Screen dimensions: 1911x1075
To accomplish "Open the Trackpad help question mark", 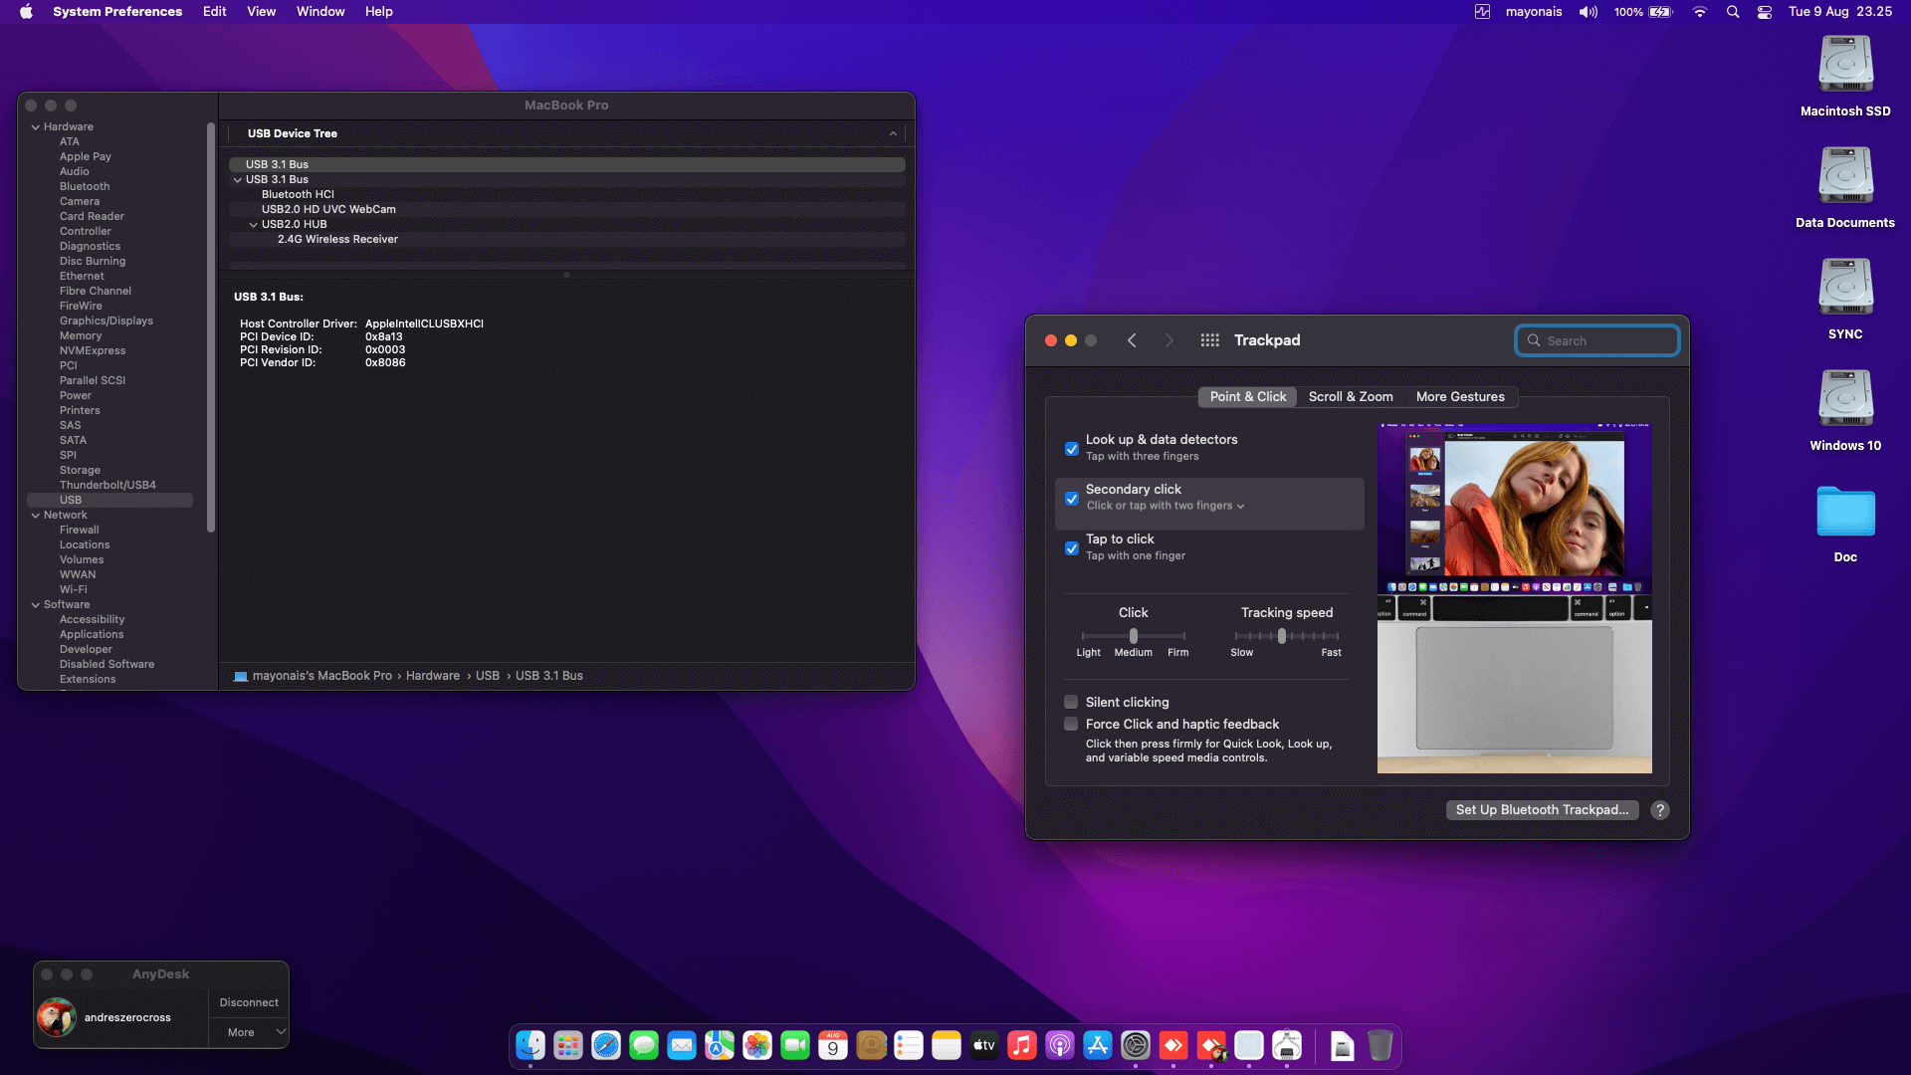I will point(1659,810).
